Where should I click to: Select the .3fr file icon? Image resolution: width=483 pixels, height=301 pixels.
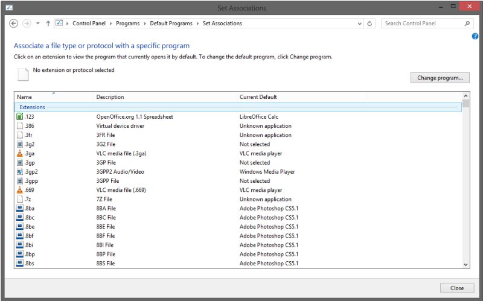click(20, 135)
